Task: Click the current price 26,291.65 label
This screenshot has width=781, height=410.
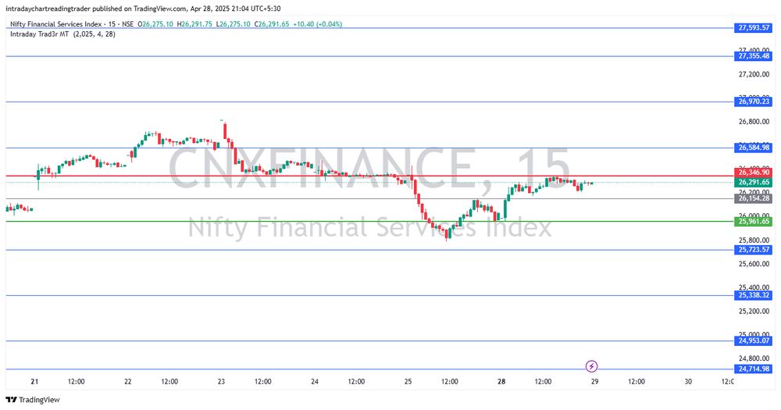Action: point(754,182)
